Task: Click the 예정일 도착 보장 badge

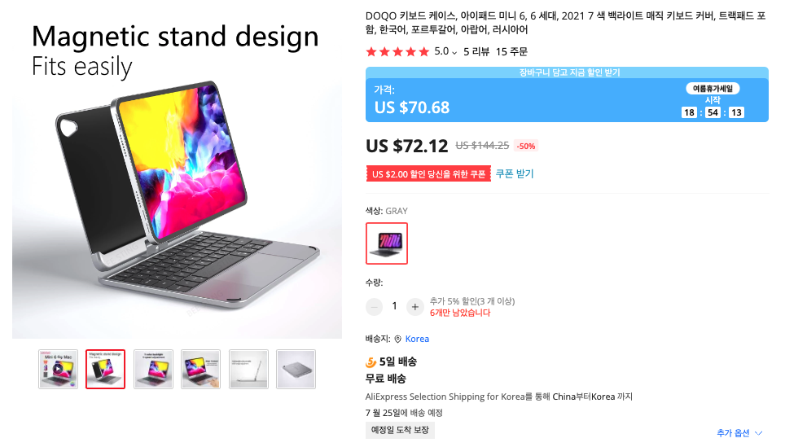Action: tap(400, 430)
